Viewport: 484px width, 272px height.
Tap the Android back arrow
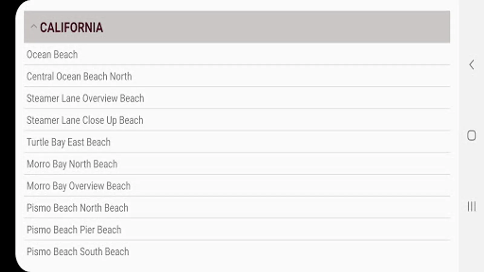tap(471, 65)
